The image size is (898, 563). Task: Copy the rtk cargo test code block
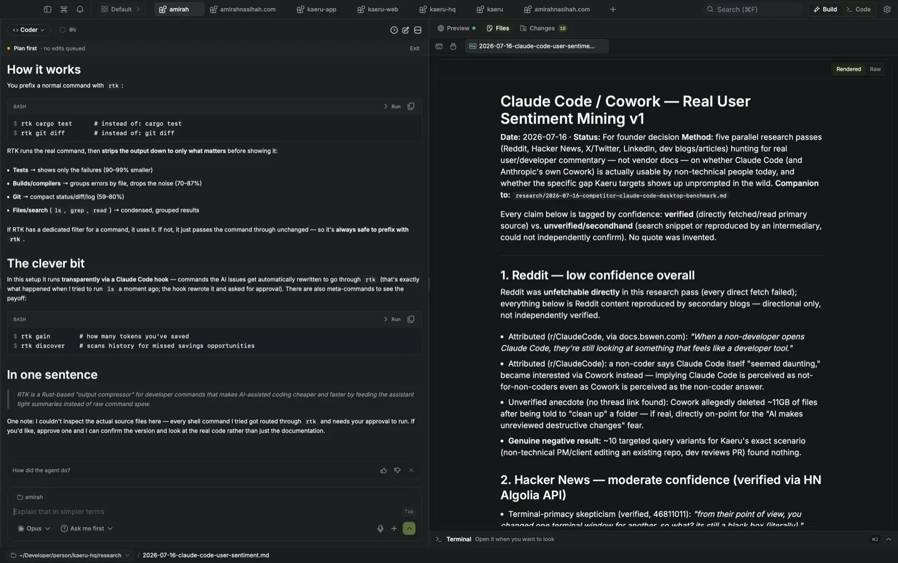411,106
